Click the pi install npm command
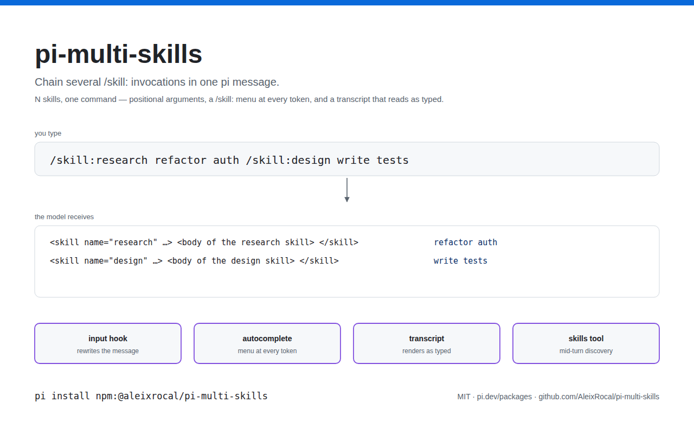Image resolution: width=694 pixels, height=434 pixels. click(x=151, y=396)
